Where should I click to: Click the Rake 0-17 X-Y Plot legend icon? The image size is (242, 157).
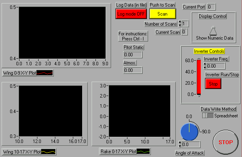point(143,151)
